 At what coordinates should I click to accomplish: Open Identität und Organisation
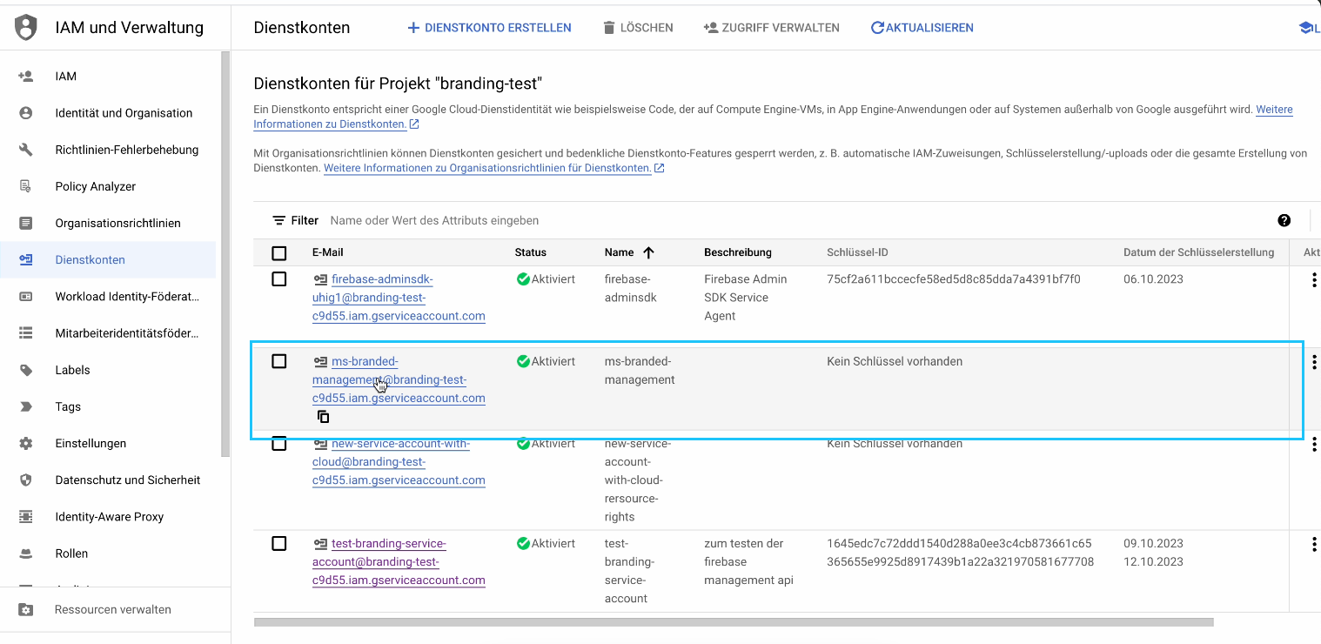click(x=124, y=113)
